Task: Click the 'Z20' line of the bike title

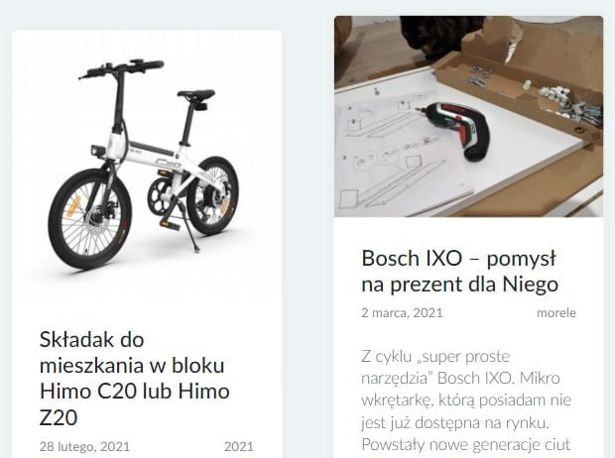Action: 59,417
